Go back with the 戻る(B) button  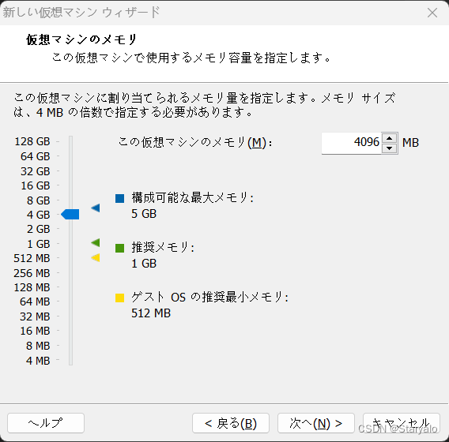pyautogui.click(x=231, y=423)
